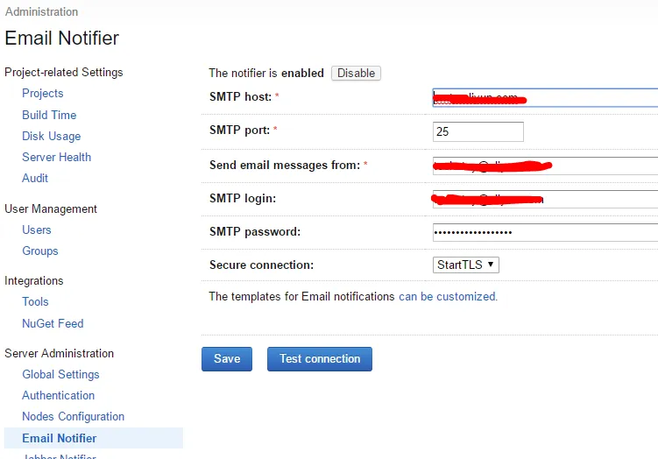Select the SMTP login input field

coord(545,199)
